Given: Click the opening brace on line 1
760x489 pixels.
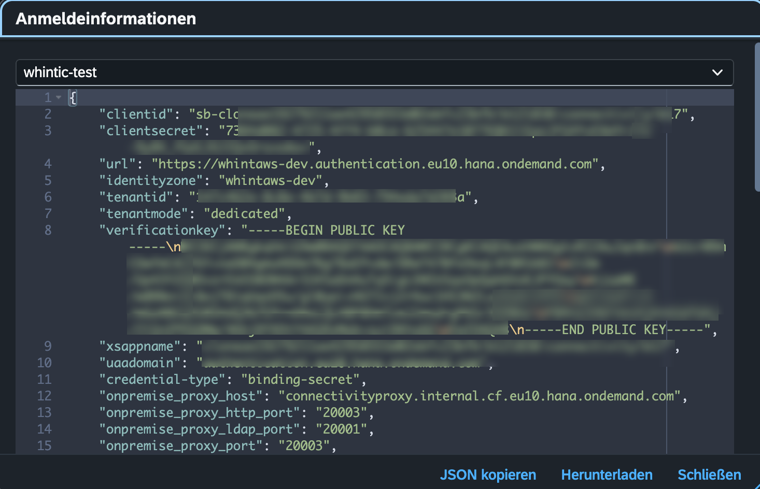Looking at the screenshot, I should point(73,97).
